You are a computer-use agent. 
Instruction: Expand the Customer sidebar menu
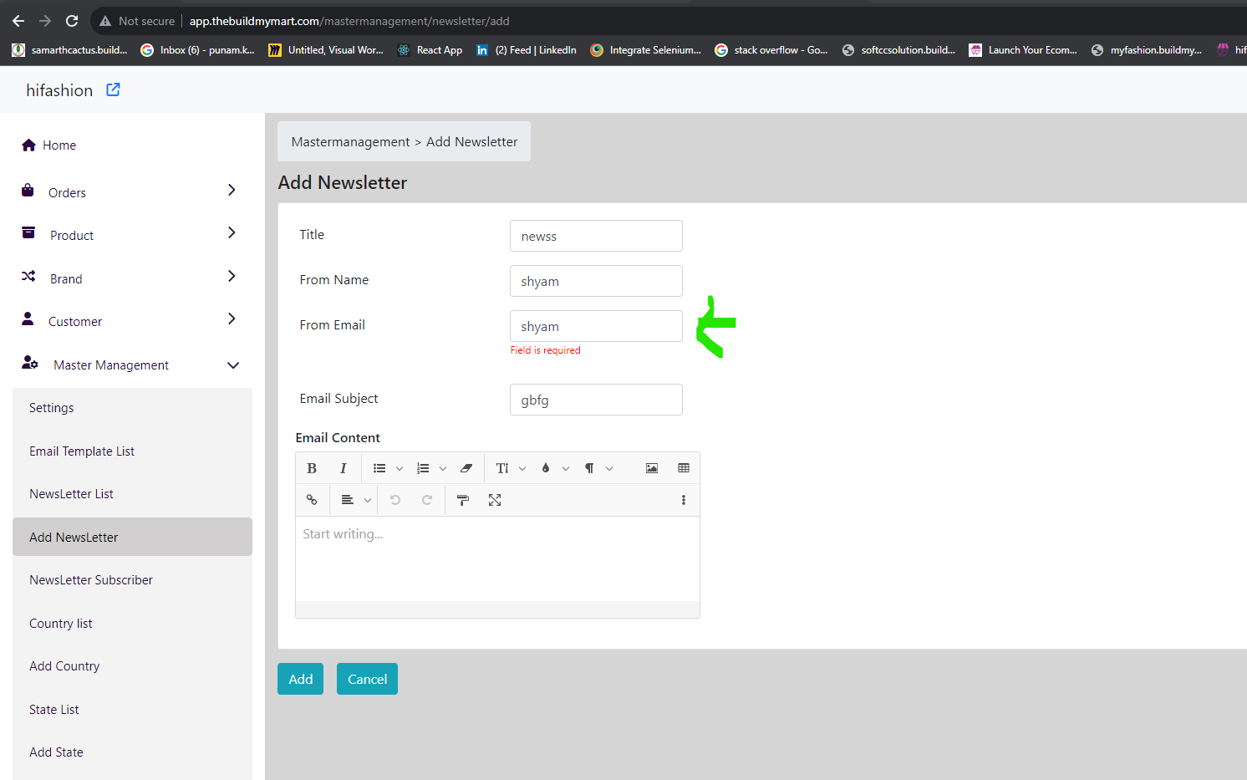click(232, 319)
